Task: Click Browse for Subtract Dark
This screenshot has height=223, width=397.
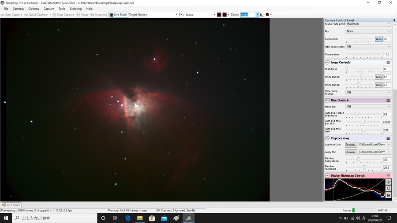Action: (351, 145)
